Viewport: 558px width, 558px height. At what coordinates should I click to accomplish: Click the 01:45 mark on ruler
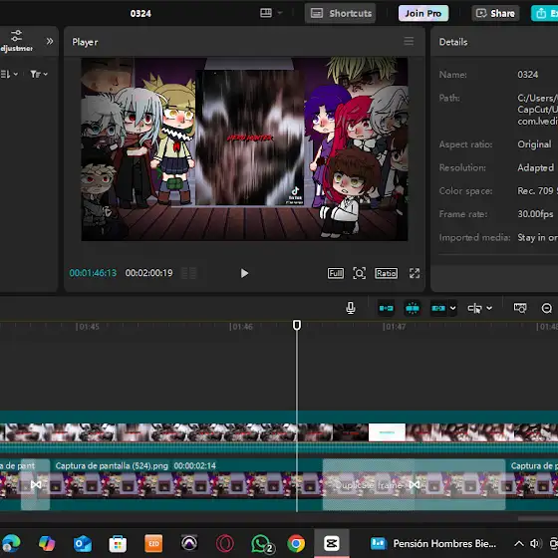pyautogui.click(x=88, y=327)
